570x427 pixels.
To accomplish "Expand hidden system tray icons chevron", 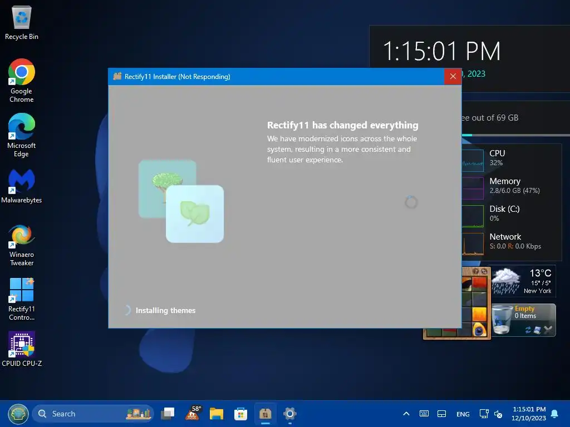I will (406, 414).
